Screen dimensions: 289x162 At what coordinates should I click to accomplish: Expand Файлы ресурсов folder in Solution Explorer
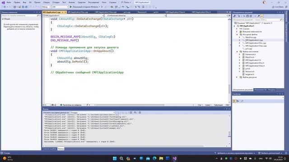pos(237,77)
